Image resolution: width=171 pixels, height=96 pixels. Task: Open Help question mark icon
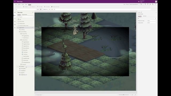coord(155,4)
